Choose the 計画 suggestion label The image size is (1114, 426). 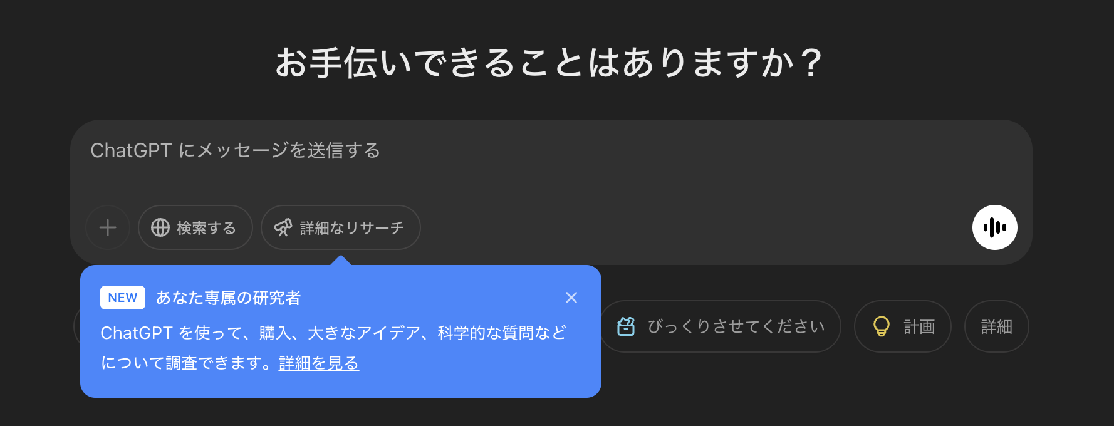pos(919,326)
